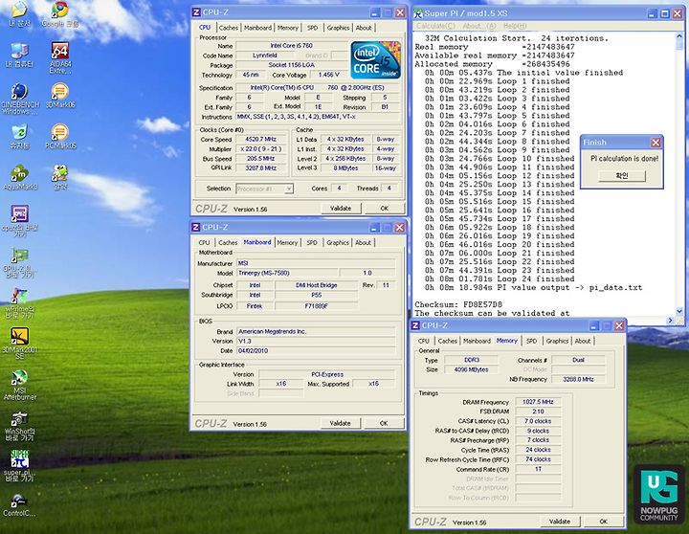Select the Recycle Bin desktop icon
The image size is (689, 534).
tap(19, 136)
